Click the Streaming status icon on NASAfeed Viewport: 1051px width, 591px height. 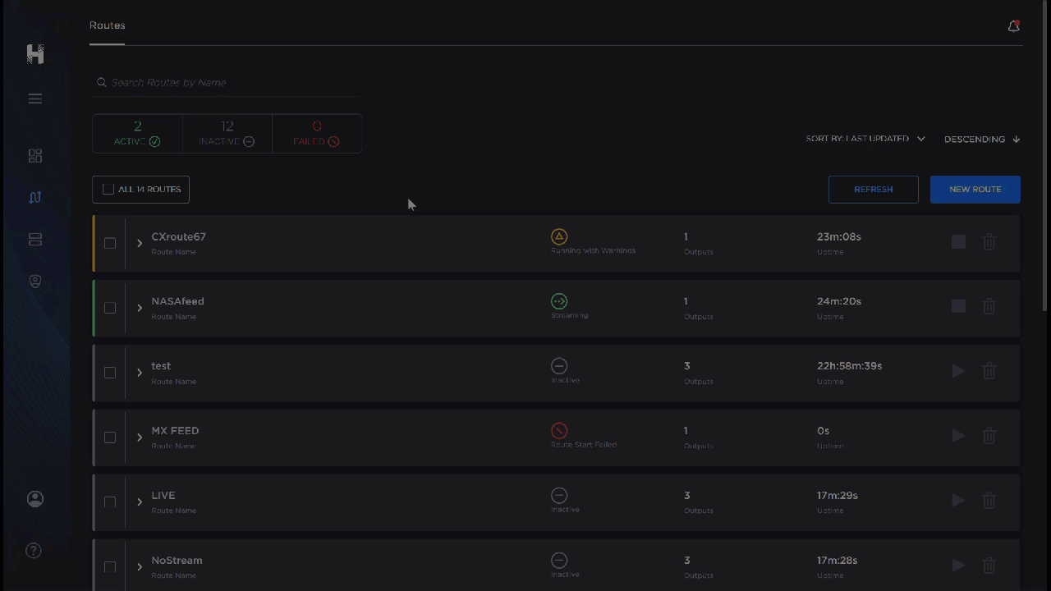(559, 301)
